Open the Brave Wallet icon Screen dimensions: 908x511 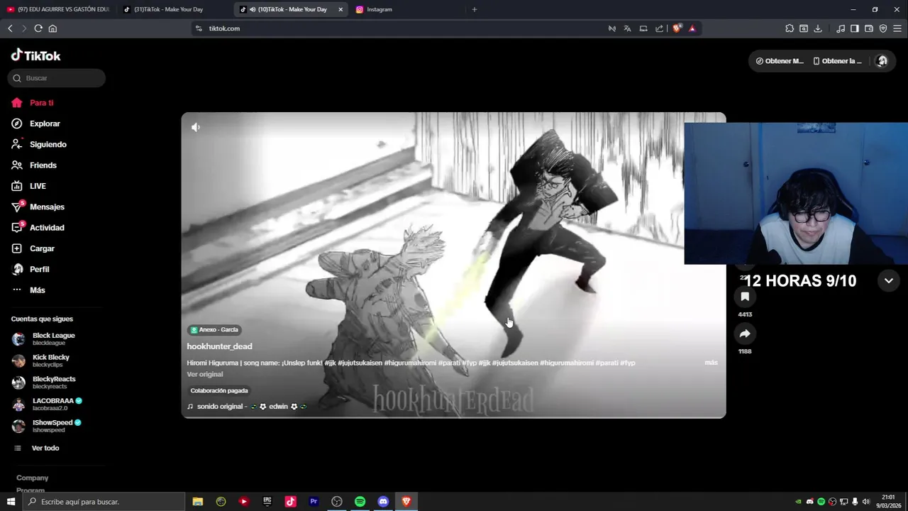tap(869, 28)
